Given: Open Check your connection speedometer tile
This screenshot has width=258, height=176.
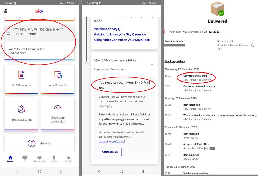Looking at the screenshot, I should (58, 114).
